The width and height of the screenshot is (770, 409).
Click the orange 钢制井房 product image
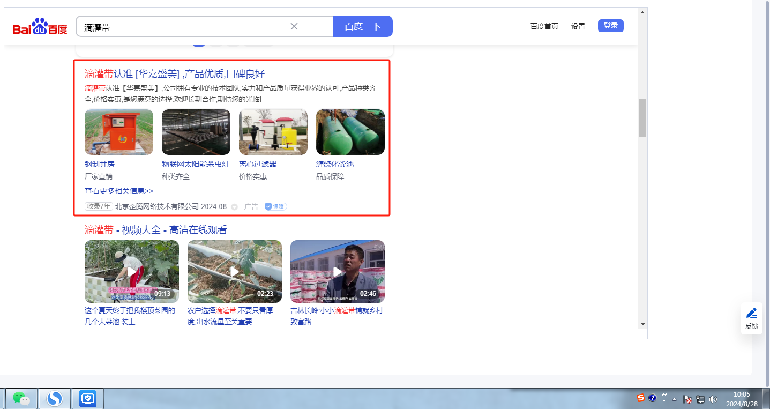pyautogui.click(x=119, y=132)
